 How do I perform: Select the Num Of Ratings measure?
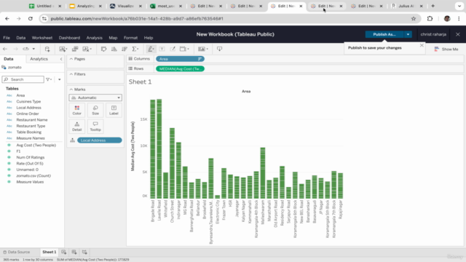31,157
